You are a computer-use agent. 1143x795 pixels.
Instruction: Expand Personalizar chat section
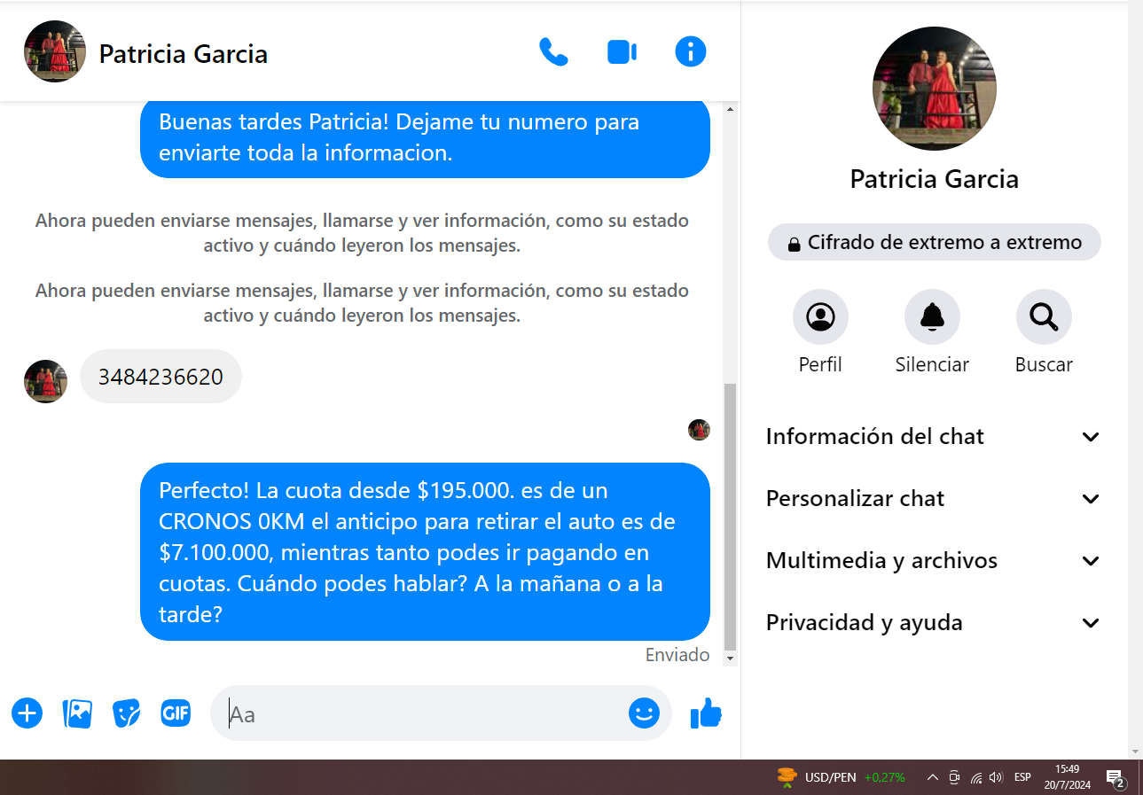[933, 499]
